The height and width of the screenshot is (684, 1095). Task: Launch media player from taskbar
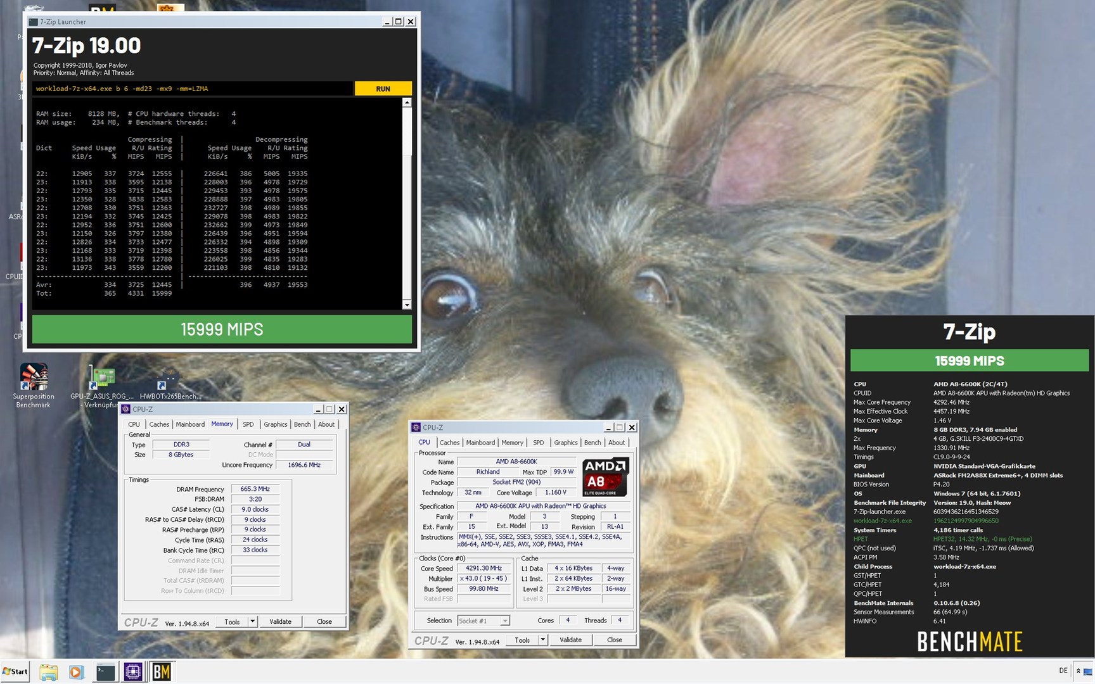[x=76, y=672]
